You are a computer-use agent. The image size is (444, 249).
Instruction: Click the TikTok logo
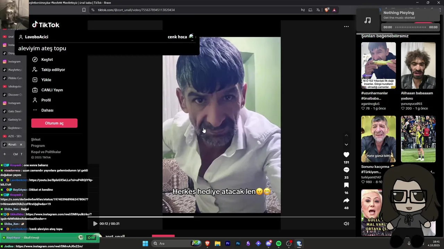[x=46, y=25]
